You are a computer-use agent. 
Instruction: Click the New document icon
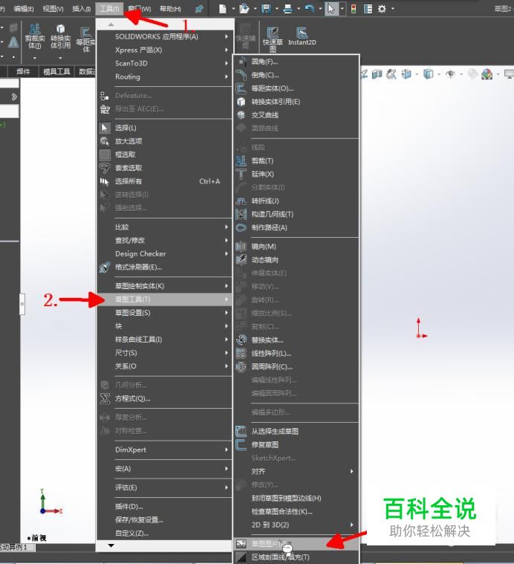[223, 9]
